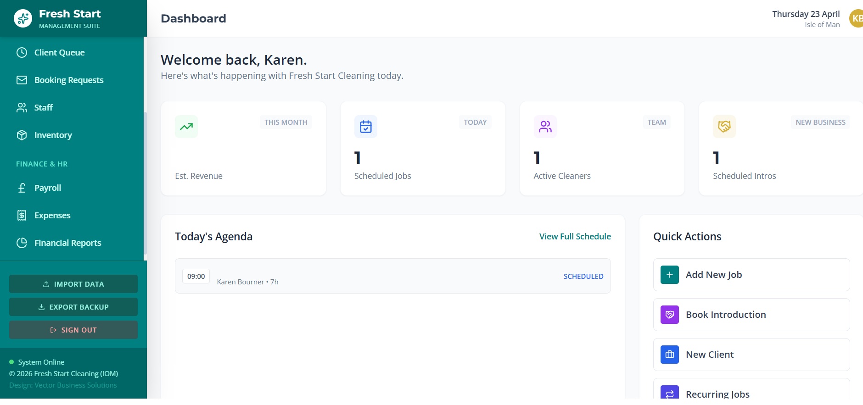Open the Payroll page
The width and height of the screenshot is (863, 405).
(72, 188)
